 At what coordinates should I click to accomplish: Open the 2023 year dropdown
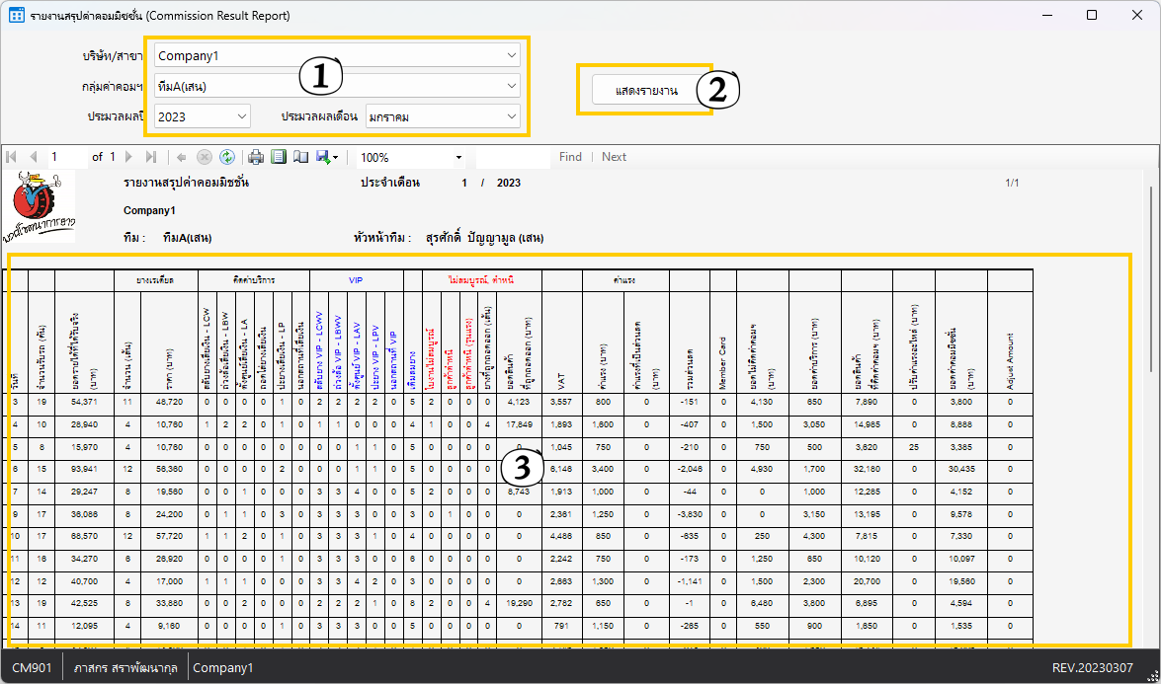coord(202,116)
